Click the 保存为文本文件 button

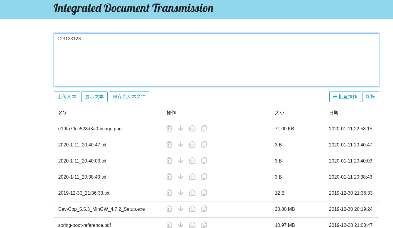click(x=129, y=97)
